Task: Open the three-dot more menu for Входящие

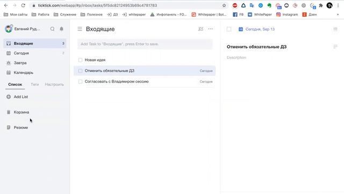Action: coord(210,29)
